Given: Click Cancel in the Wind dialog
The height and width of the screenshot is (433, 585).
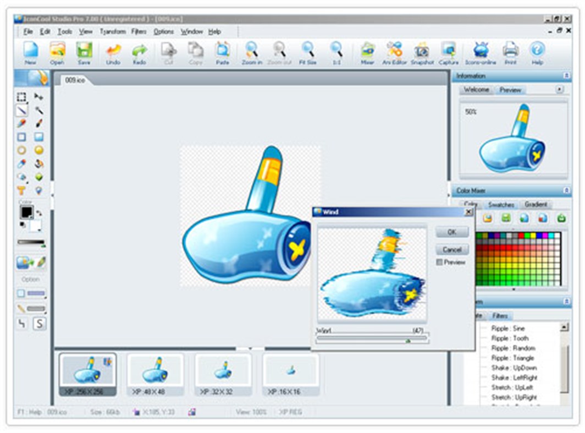Looking at the screenshot, I should pyautogui.click(x=452, y=249).
